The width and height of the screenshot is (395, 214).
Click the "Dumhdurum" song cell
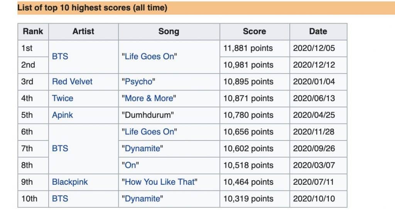tap(147, 115)
